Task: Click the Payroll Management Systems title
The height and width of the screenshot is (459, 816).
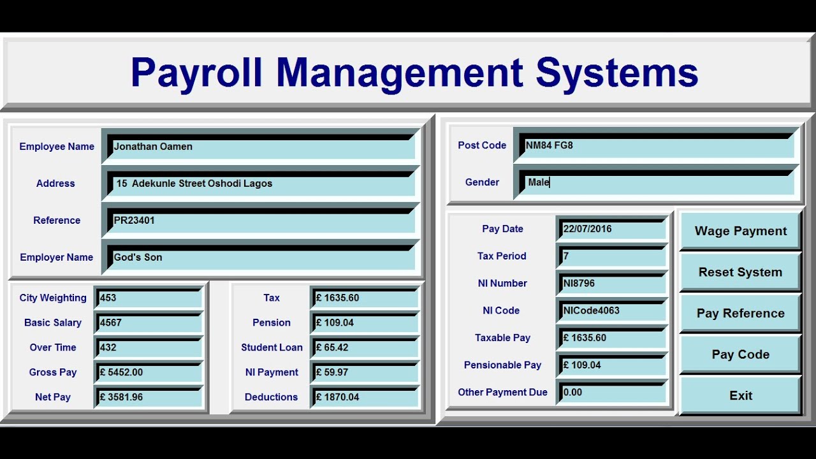Action: [414, 72]
